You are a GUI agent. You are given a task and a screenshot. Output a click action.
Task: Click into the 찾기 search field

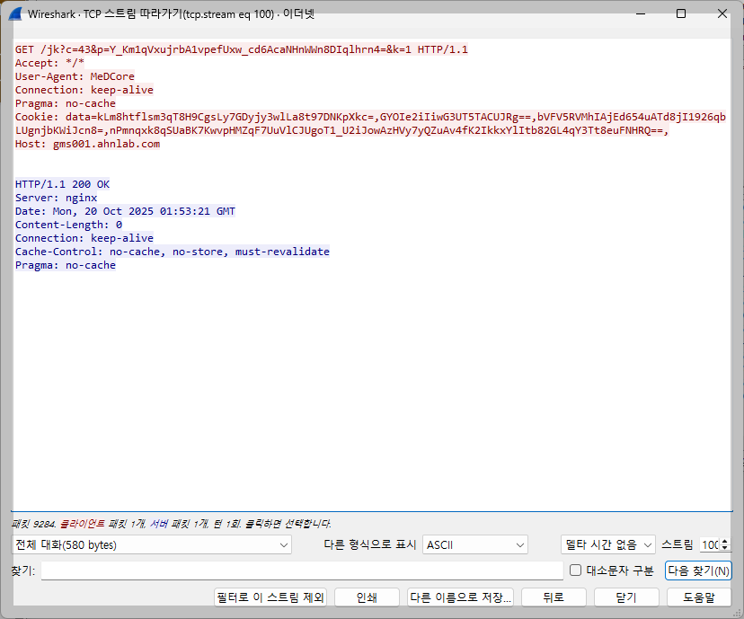point(302,570)
